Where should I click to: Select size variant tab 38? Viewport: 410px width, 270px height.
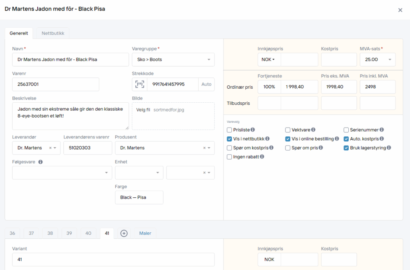[x=50, y=233]
